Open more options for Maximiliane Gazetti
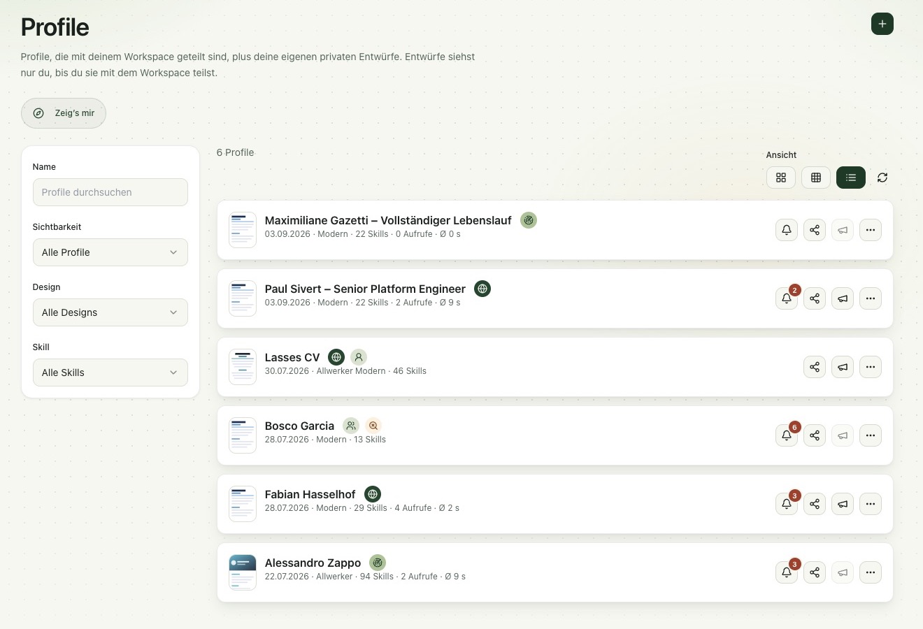The height and width of the screenshot is (629, 923). click(x=871, y=230)
